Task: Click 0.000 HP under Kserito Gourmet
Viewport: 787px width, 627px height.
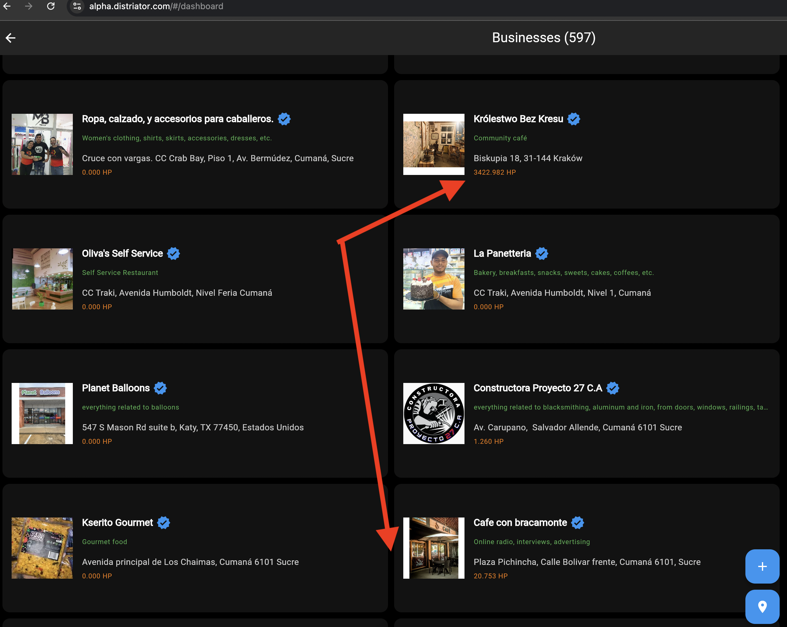Action: click(97, 576)
